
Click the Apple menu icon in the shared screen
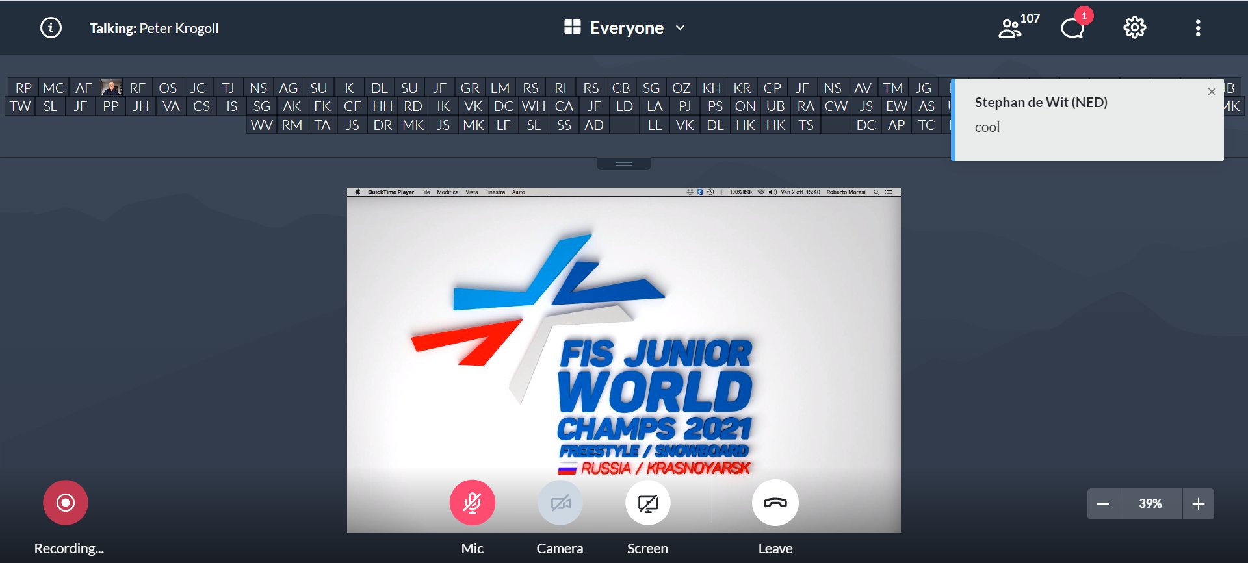[x=357, y=192]
